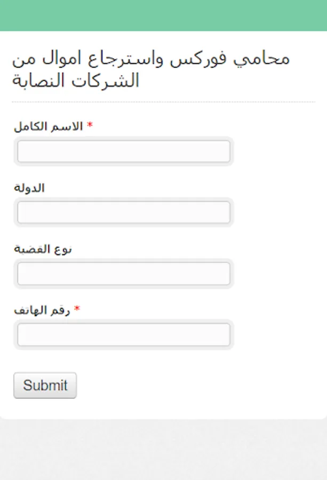Click the green header banner
The width and height of the screenshot is (327, 480).
pos(163,15)
